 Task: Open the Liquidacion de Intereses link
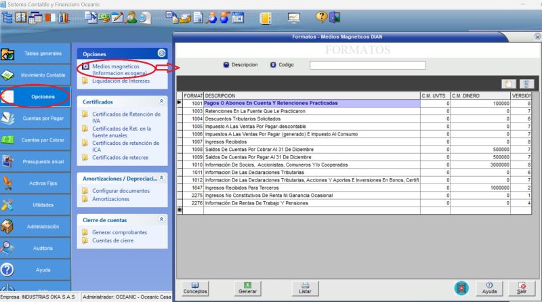click(120, 81)
